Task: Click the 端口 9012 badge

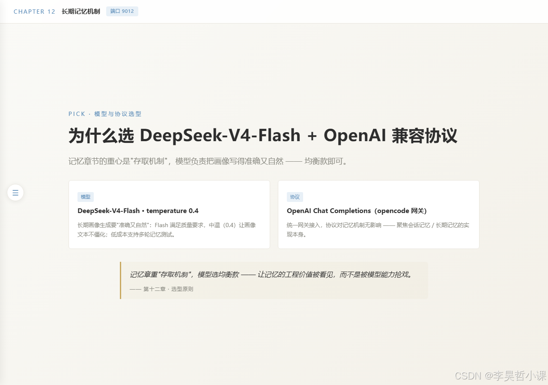Action: (x=122, y=11)
